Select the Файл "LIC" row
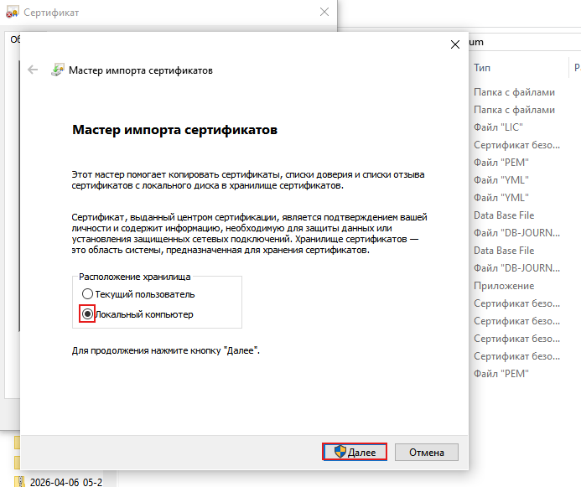 click(498, 127)
